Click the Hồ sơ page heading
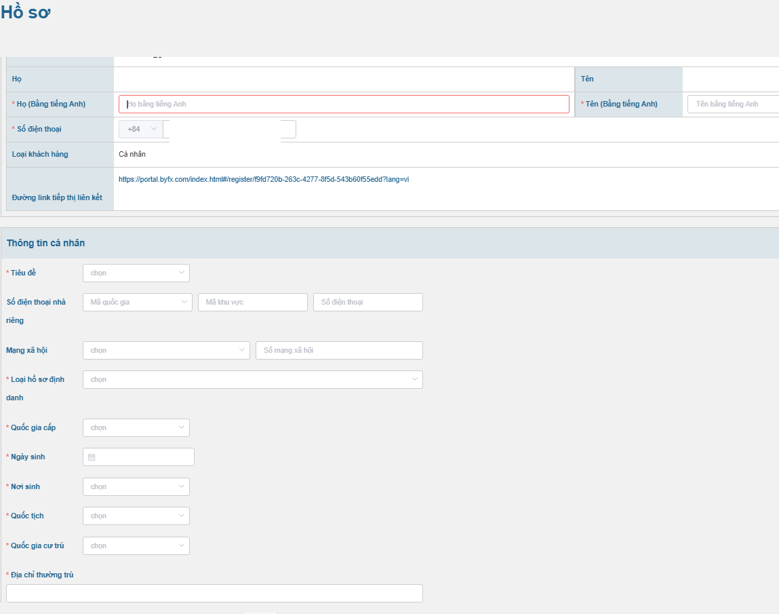Image resolution: width=779 pixels, height=614 pixels. point(26,12)
